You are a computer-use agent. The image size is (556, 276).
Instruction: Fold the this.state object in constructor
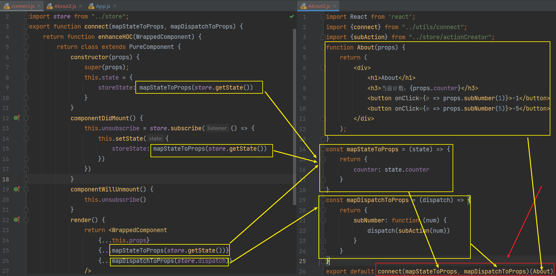pyautogui.click(x=26, y=77)
